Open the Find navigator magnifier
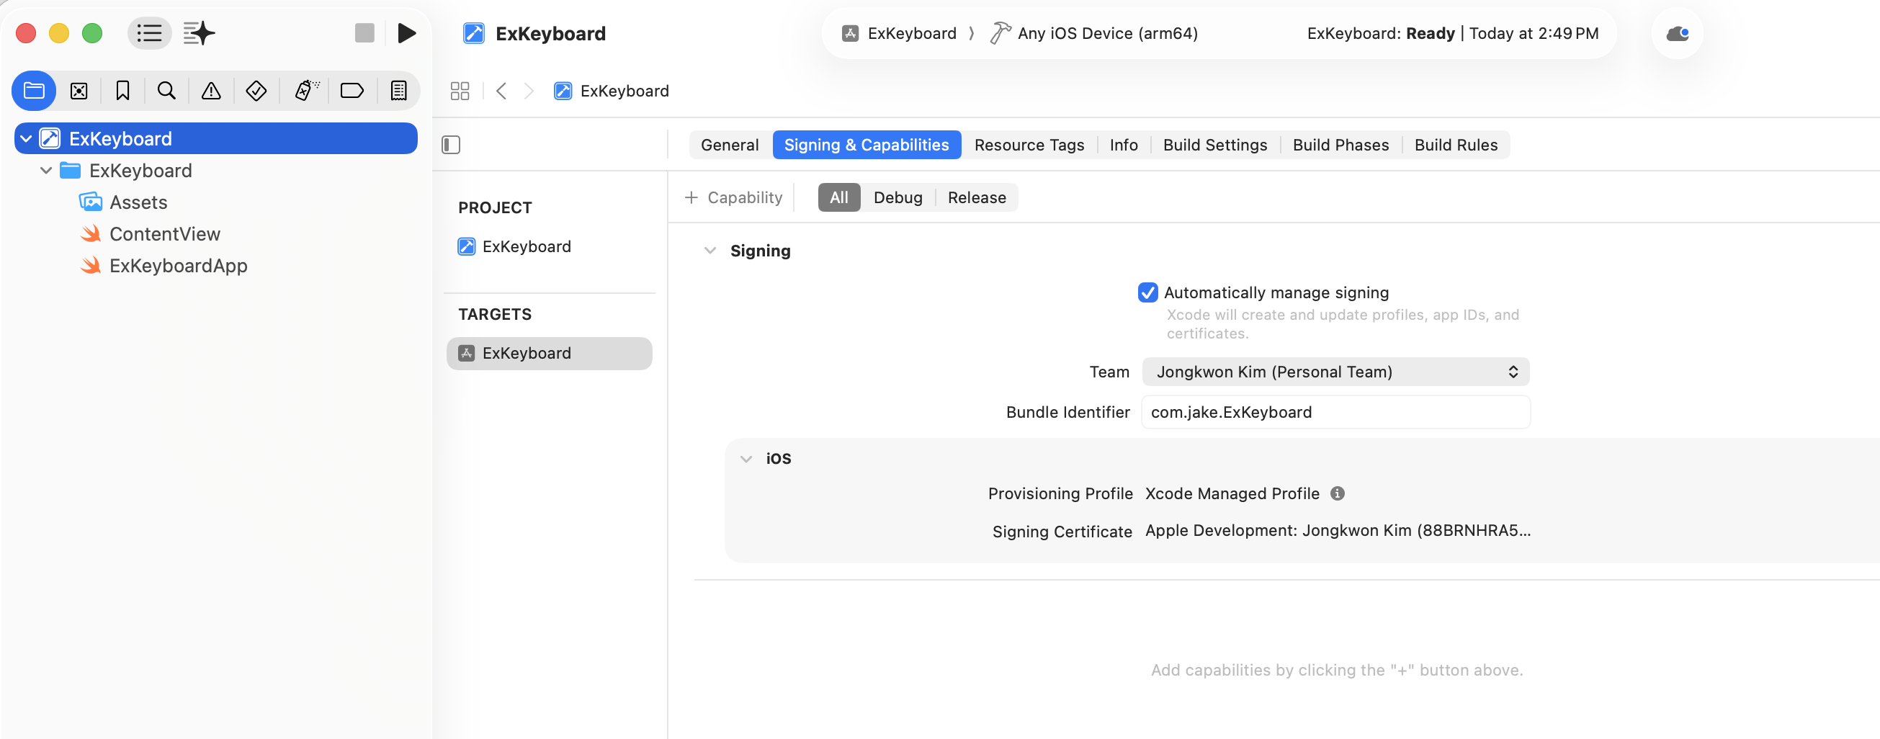The height and width of the screenshot is (739, 1880). click(x=166, y=91)
